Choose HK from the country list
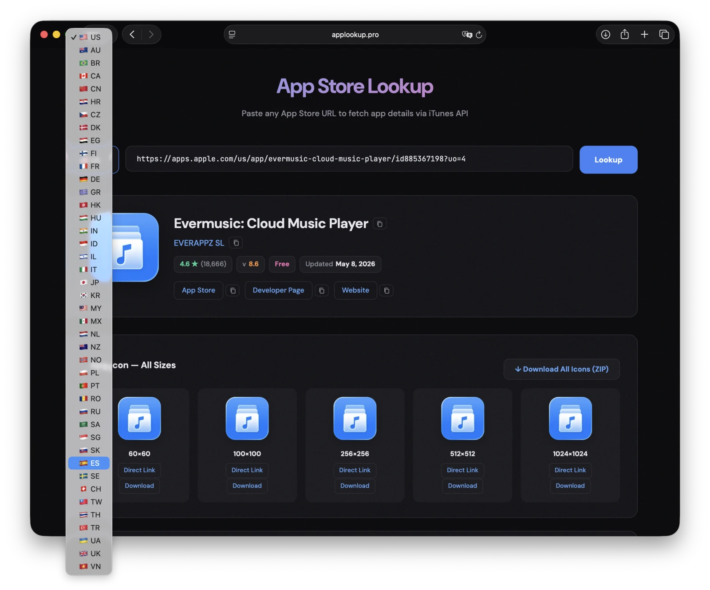 (89, 205)
